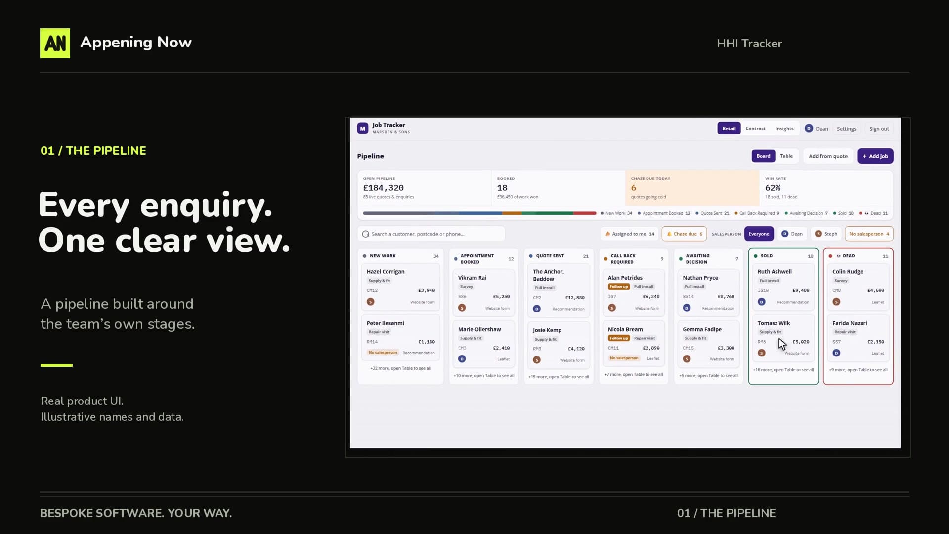Click the S avatar on Vikram Rai's card
949x534 pixels.
(462, 308)
